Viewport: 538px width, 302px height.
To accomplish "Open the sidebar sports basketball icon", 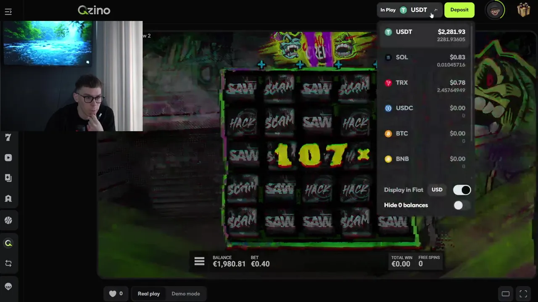I will click(x=8, y=220).
